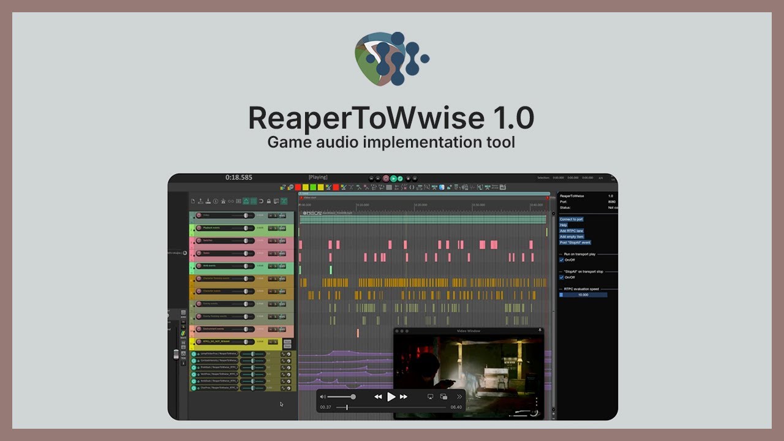Click the Port value "8080"
Image resolution: width=784 pixels, height=441 pixels.
(612, 202)
